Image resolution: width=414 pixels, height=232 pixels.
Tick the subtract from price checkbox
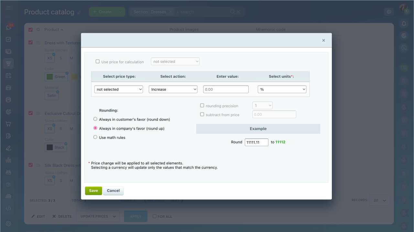tap(202, 115)
